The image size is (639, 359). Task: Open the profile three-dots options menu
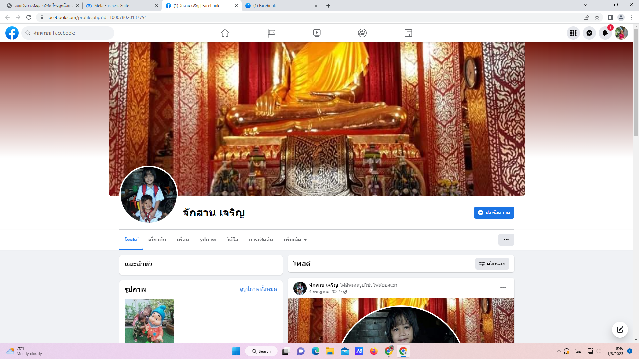tap(506, 240)
